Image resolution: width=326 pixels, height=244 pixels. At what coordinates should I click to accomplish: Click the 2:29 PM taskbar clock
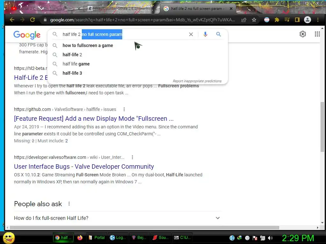(x=298, y=238)
